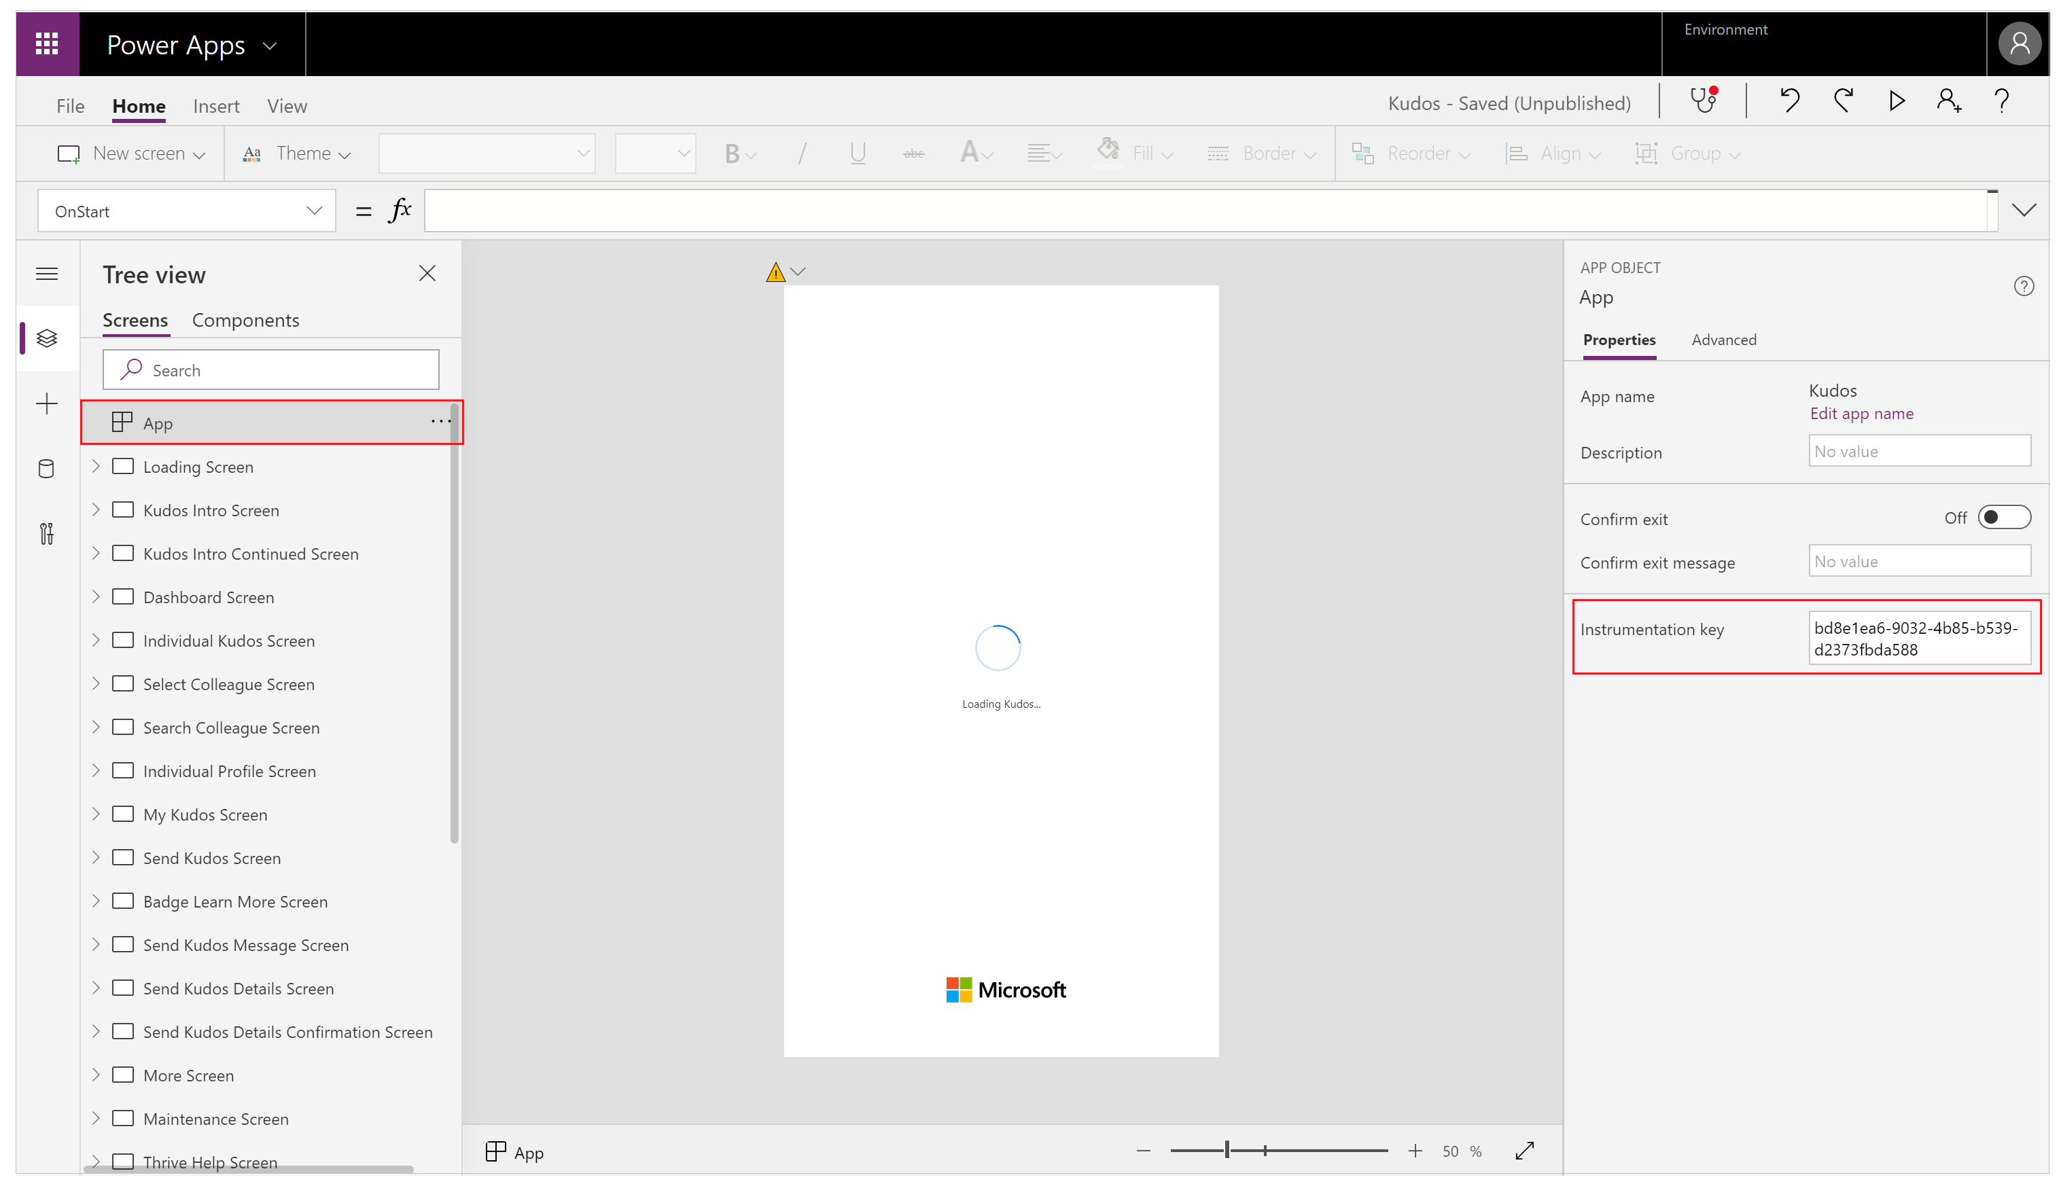2061x1186 pixels.
Task: Click the Components tab in Tree view
Action: click(245, 320)
